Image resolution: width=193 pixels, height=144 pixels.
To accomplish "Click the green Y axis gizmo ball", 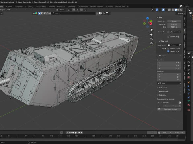I will (151, 21).
